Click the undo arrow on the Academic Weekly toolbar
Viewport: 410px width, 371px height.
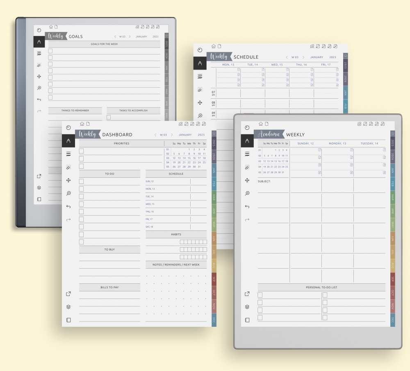[247, 207]
